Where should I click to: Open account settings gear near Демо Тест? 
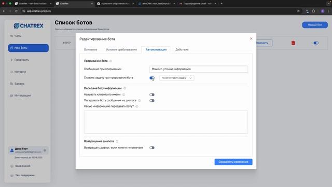coord(45,150)
